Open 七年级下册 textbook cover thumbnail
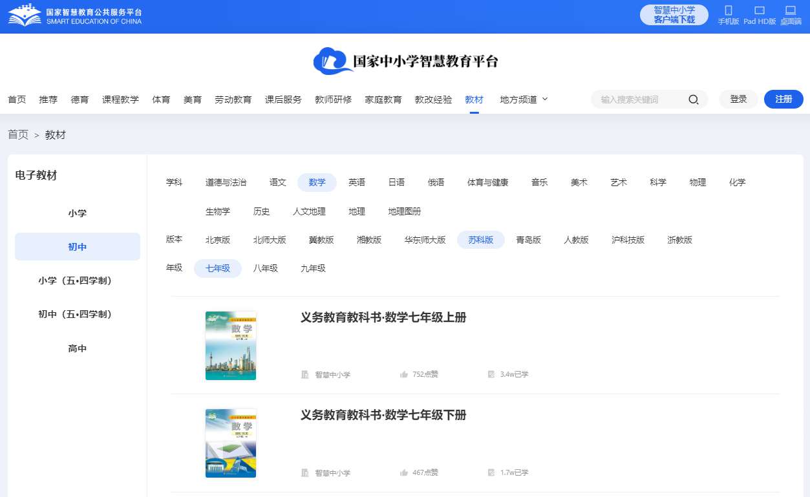The height and width of the screenshot is (497, 810). (x=231, y=443)
